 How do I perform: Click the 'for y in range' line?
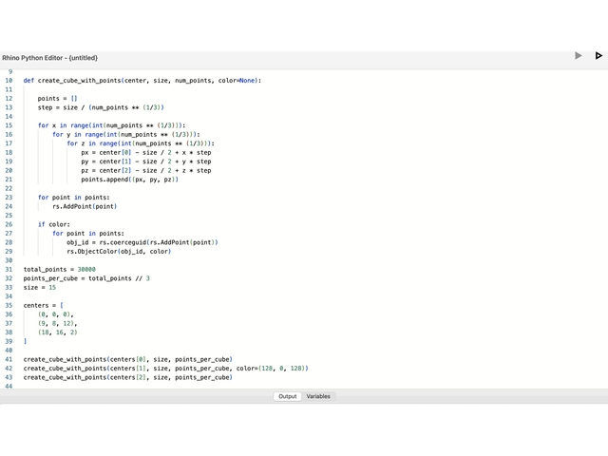click(x=126, y=135)
